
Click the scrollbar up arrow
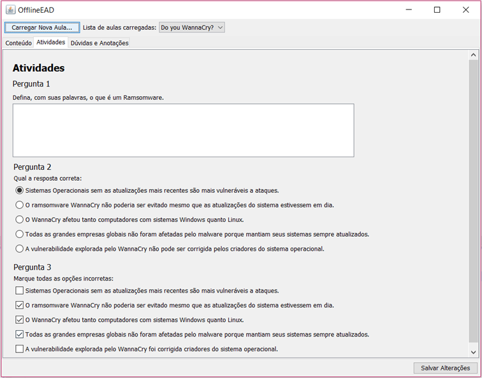473,56
